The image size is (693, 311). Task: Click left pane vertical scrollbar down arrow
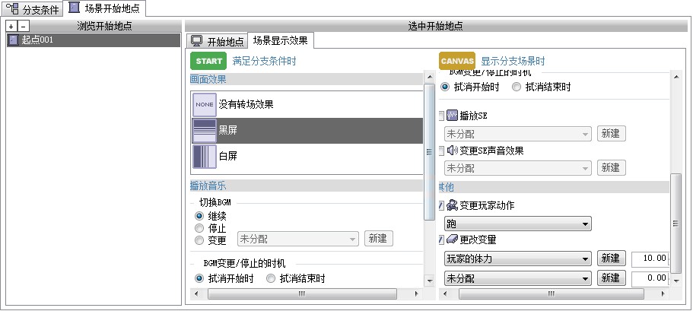tap(430, 281)
